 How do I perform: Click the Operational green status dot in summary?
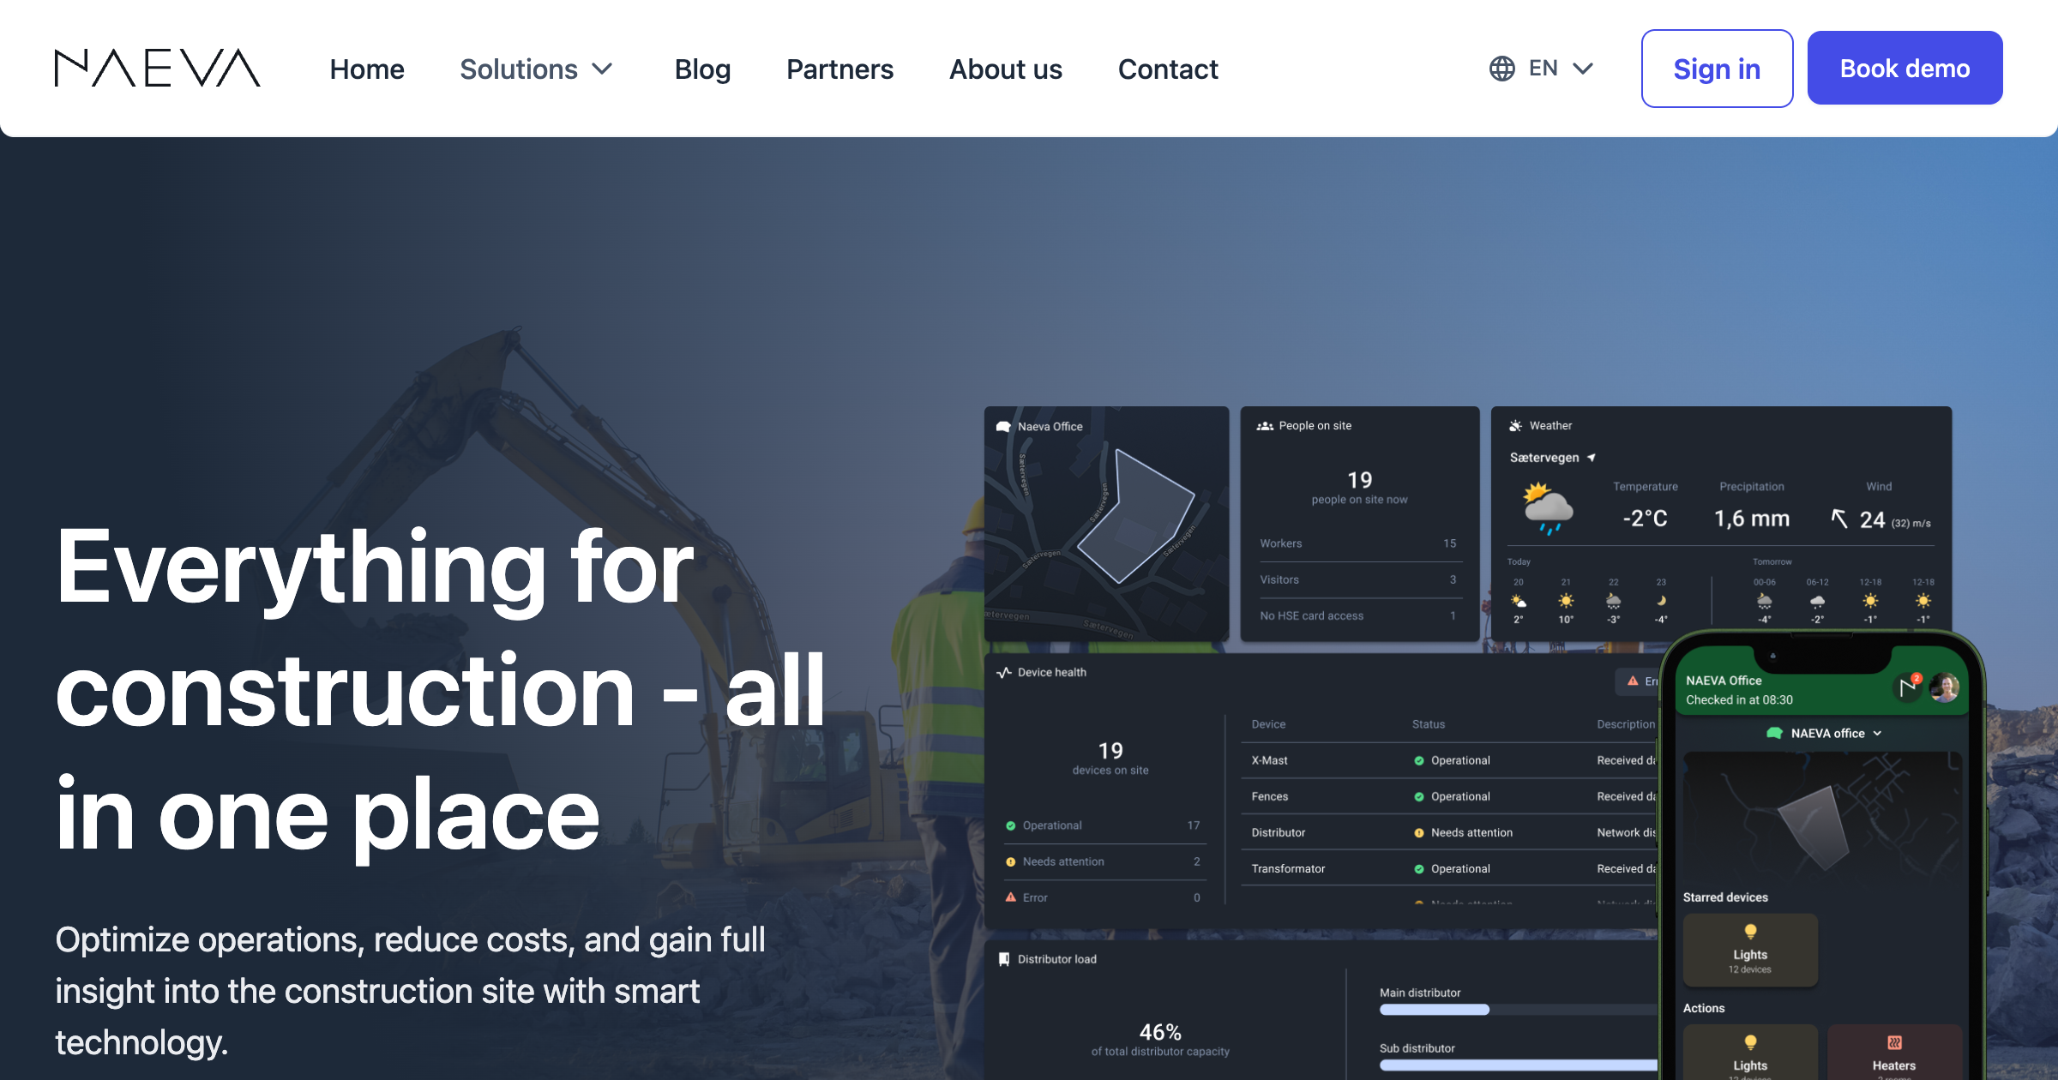tap(1010, 825)
